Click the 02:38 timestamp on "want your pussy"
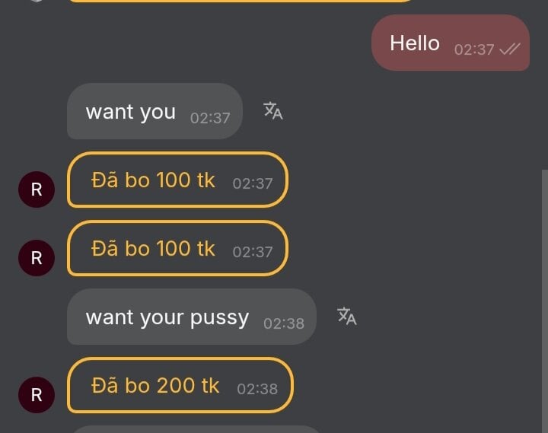This screenshot has height=433, width=548. pyautogui.click(x=284, y=323)
